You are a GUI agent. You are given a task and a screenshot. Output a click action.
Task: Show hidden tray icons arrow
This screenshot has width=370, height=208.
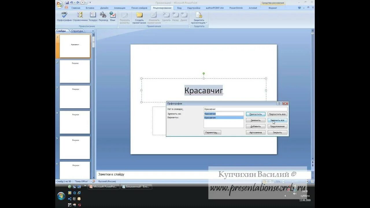coord(285,196)
